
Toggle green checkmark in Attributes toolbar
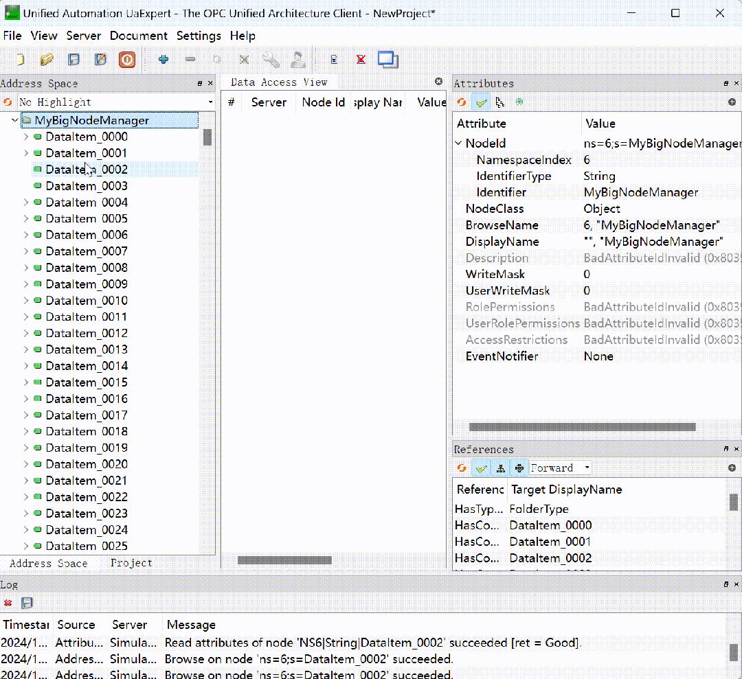(x=481, y=102)
